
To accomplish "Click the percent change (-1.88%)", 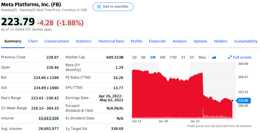I will [70, 23].
